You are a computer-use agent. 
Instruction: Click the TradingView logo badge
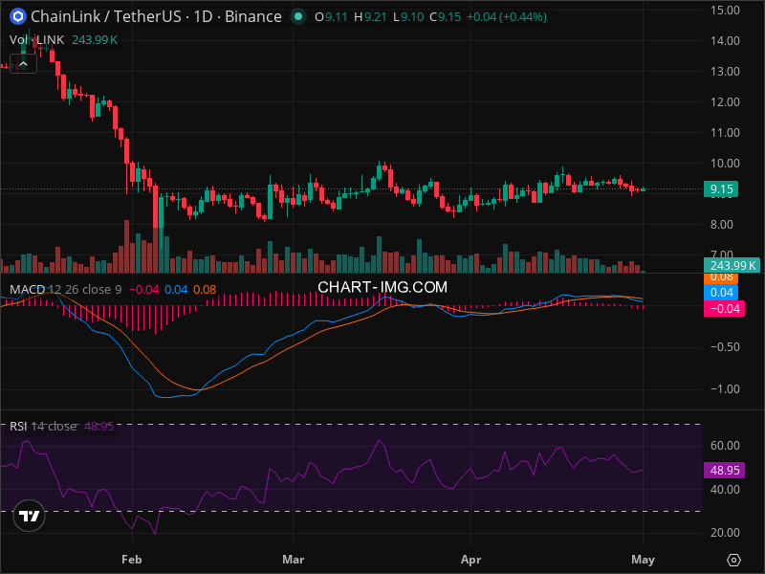click(x=30, y=516)
